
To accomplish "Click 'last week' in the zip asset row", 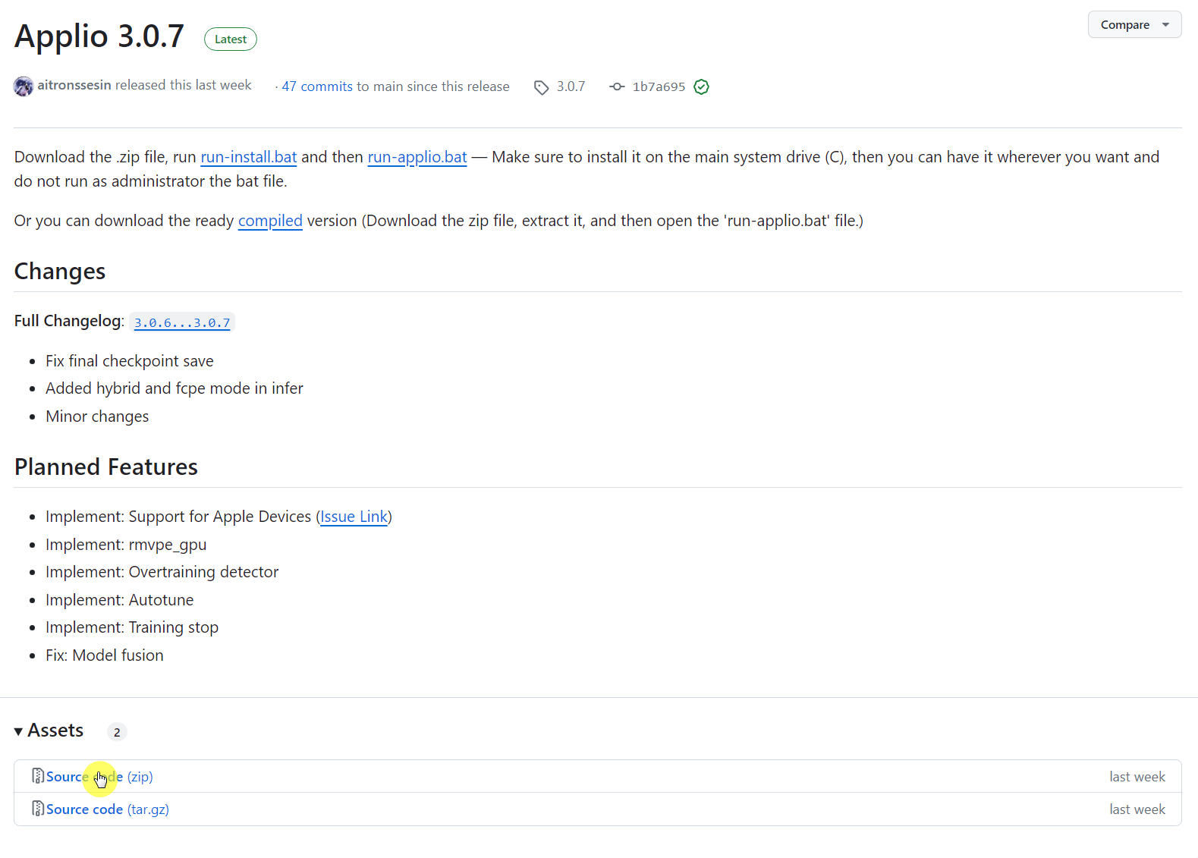I will pos(1137,777).
